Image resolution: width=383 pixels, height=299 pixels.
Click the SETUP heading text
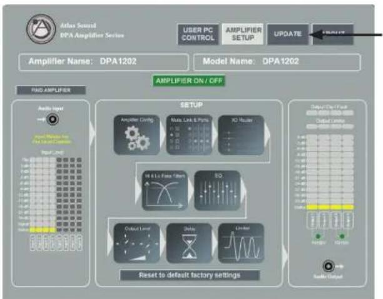pos(191,105)
